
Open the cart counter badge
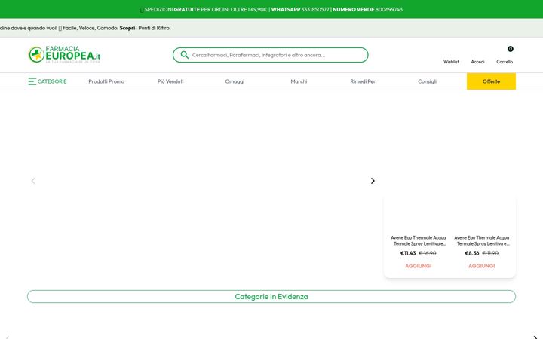pyautogui.click(x=510, y=49)
